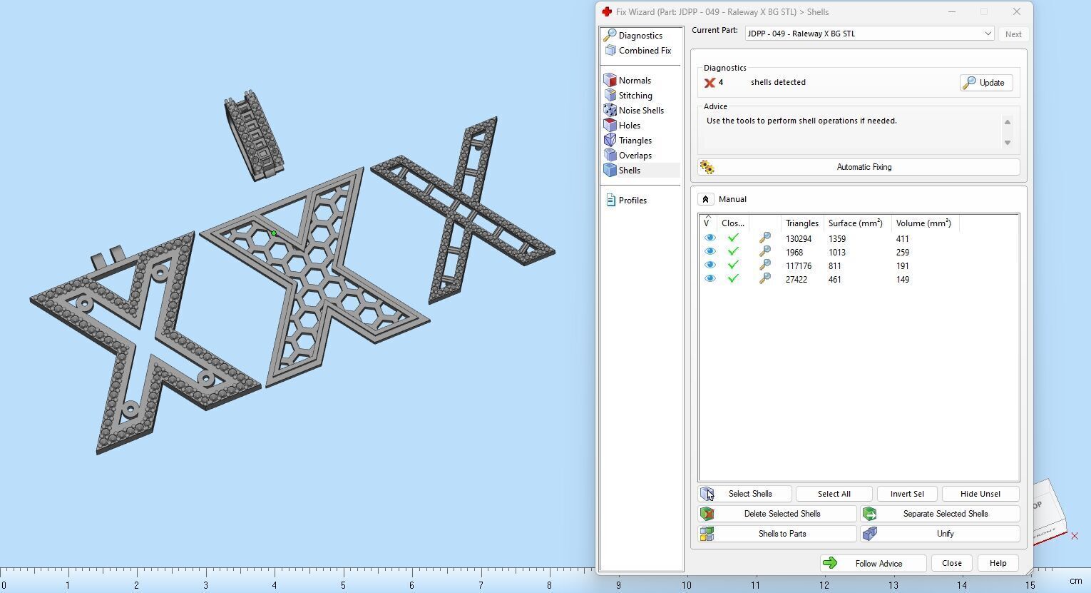The height and width of the screenshot is (593, 1091).
Task: Select volume value 259 cell
Action: (x=902, y=253)
